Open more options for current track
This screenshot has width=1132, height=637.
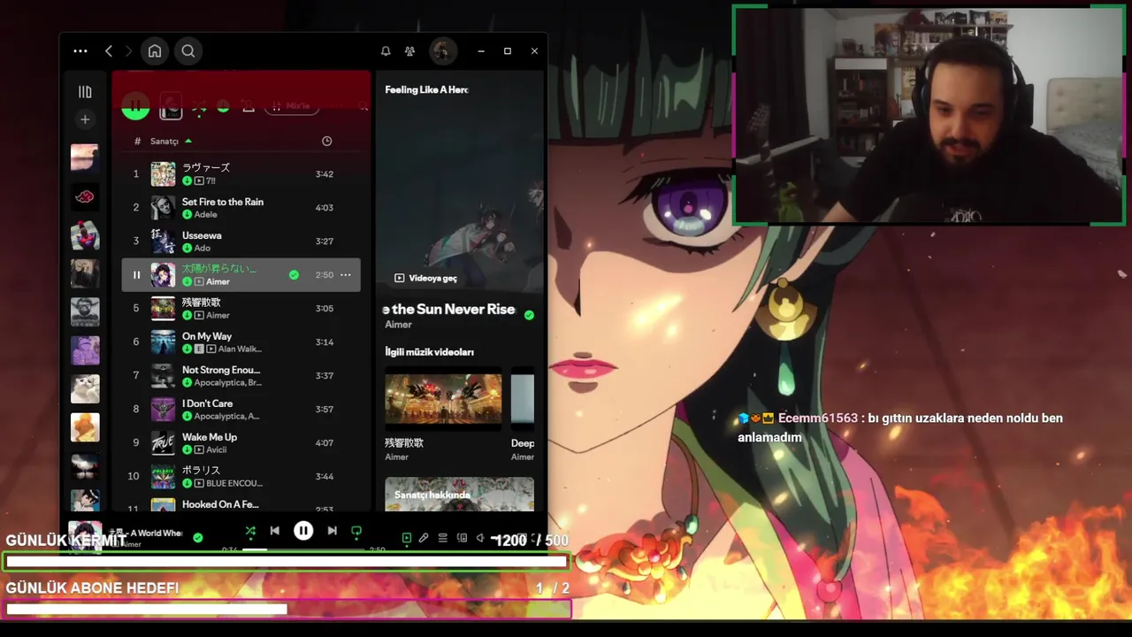point(346,275)
